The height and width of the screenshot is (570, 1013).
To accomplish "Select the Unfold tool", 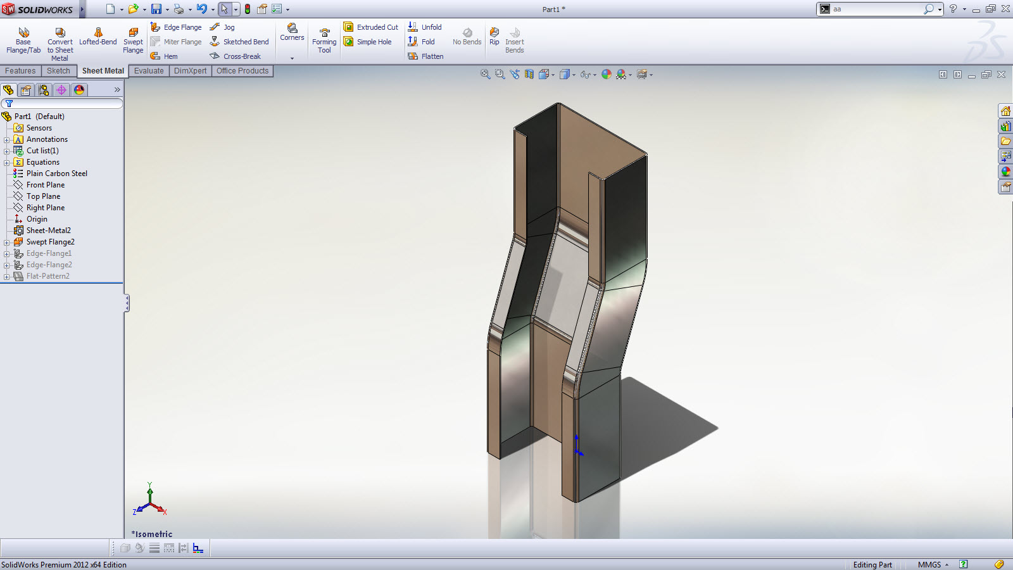I will (425, 27).
